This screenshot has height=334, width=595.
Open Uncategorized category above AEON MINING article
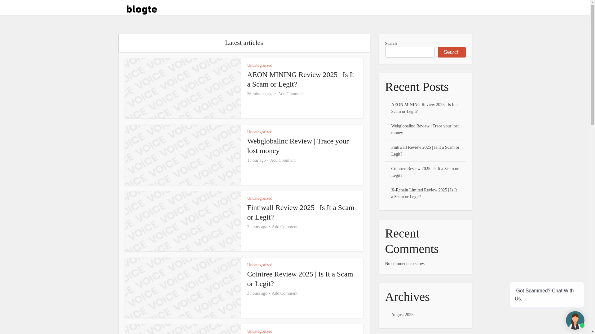tap(260, 65)
